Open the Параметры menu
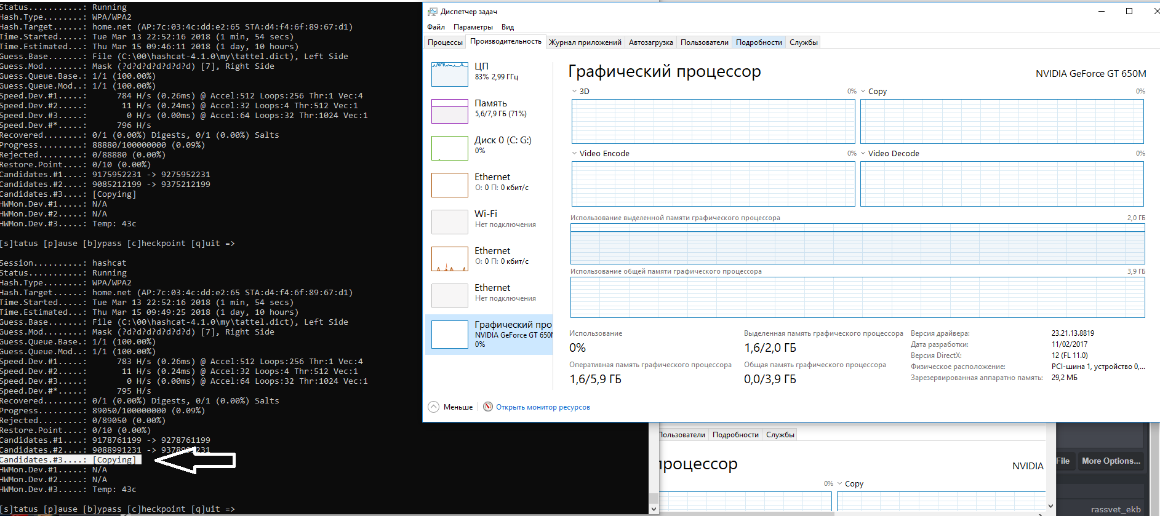This screenshot has width=1160, height=516. (x=473, y=27)
